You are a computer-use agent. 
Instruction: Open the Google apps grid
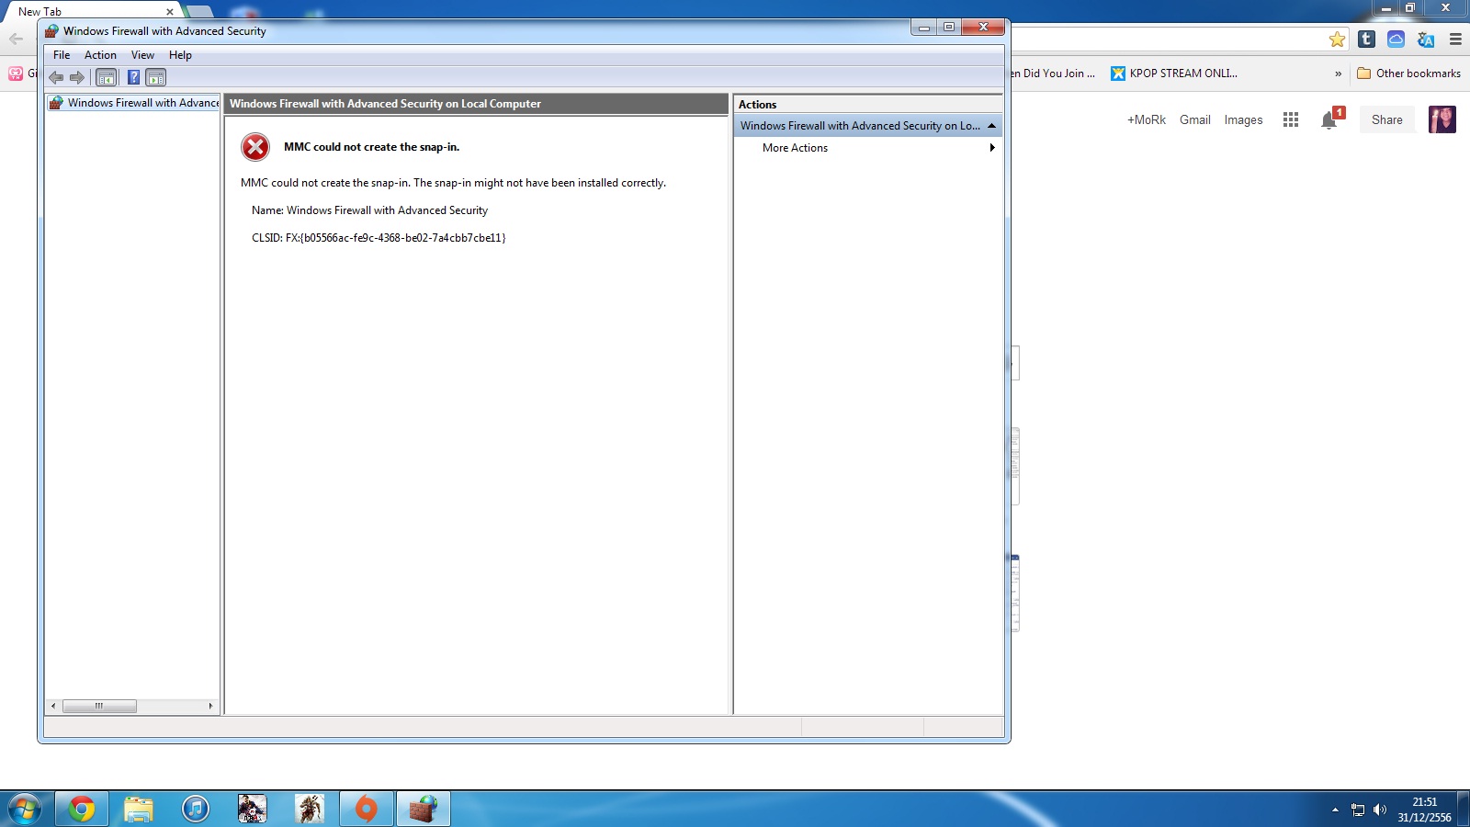pos(1291,119)
